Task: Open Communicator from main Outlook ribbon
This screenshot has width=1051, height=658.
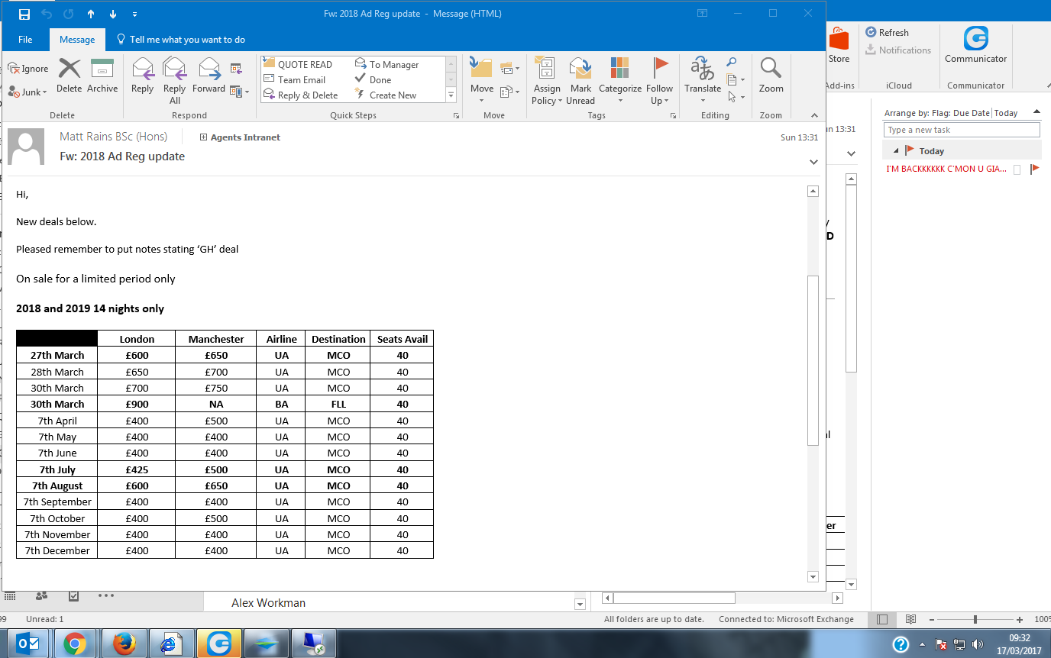Action: [x=975, y=45]
